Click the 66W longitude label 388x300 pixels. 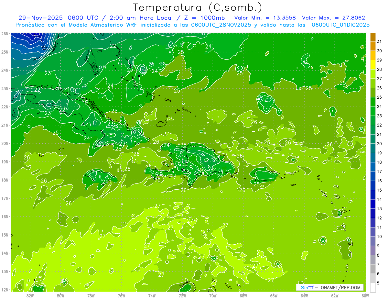coord(274,295)
